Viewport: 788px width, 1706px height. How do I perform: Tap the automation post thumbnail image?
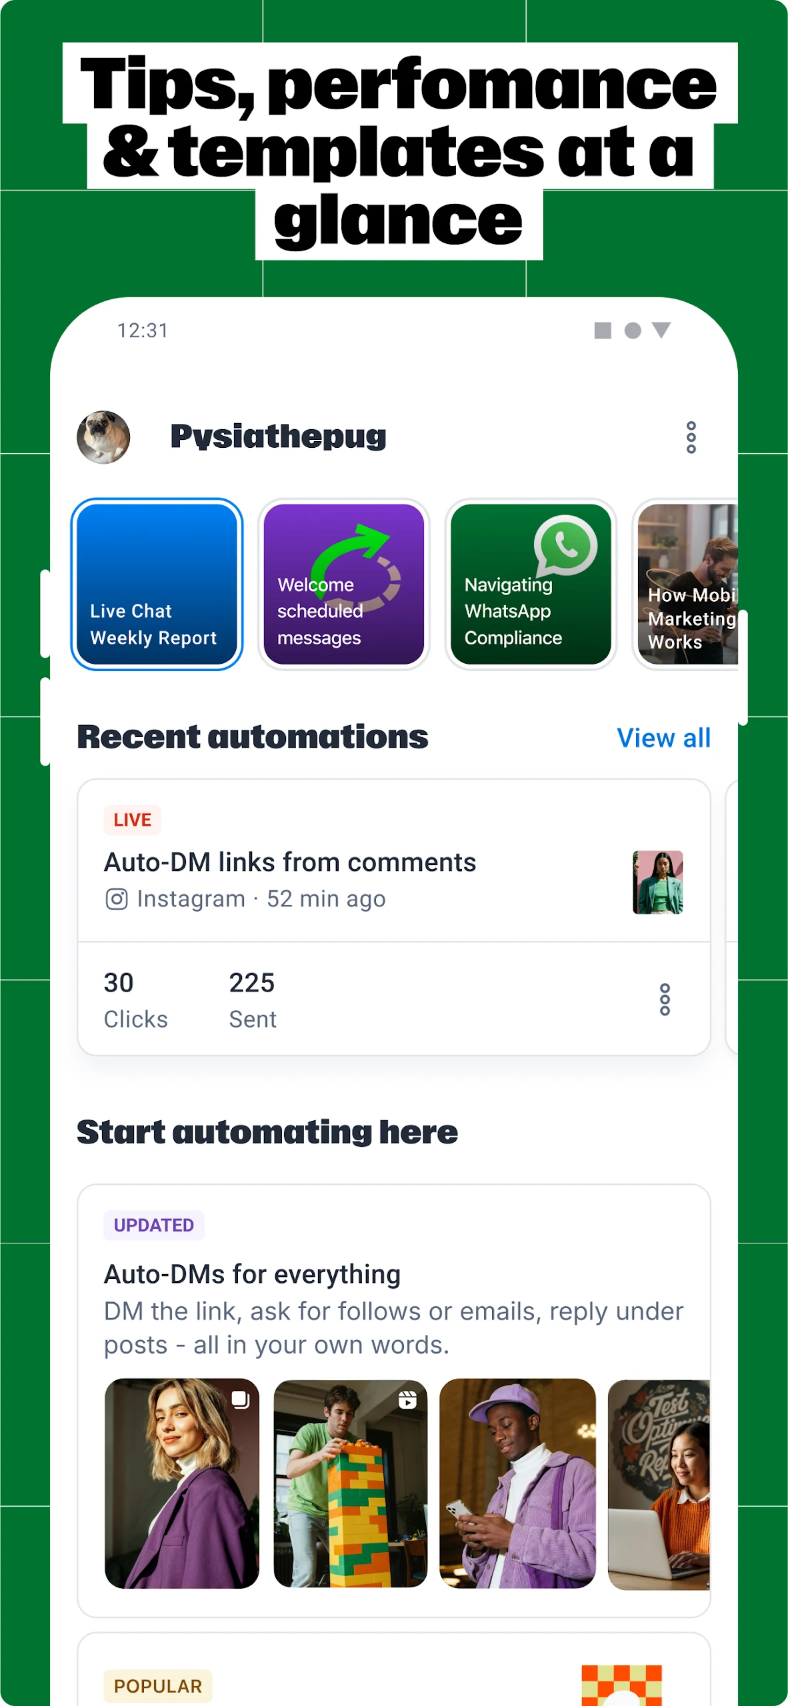(658, 882)
